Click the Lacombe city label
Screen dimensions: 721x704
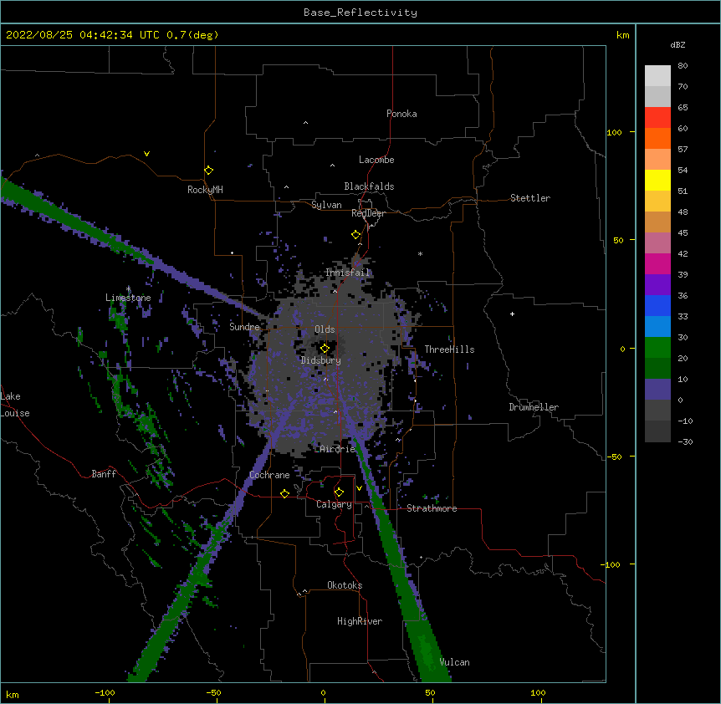click(x=376, y=160)
